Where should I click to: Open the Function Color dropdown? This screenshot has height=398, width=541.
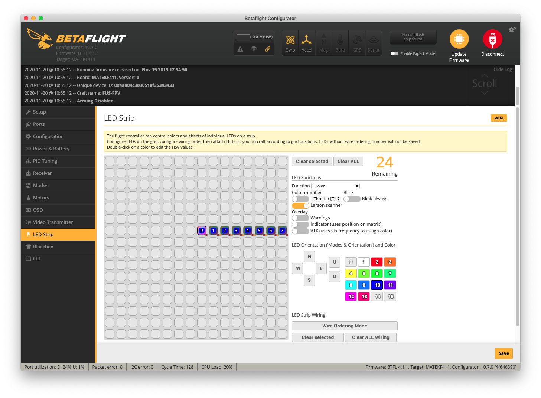click(x=335, y=186)
